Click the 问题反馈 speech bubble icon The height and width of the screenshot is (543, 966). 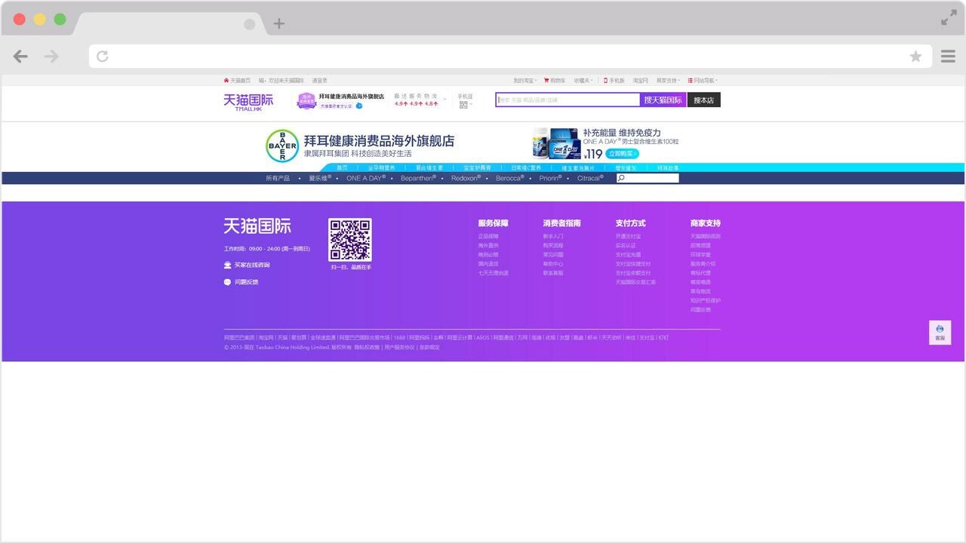pyautogui.click(x=227, y=282)
